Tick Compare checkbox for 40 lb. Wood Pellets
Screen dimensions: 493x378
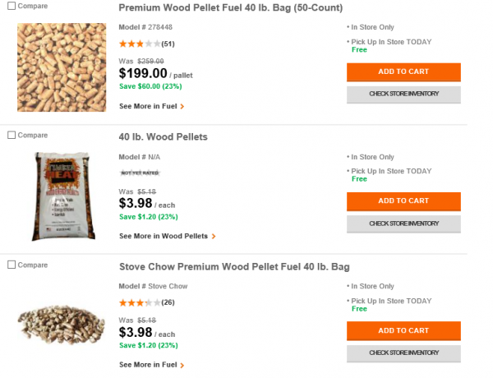pyautogui.click(x=12, y=135)
